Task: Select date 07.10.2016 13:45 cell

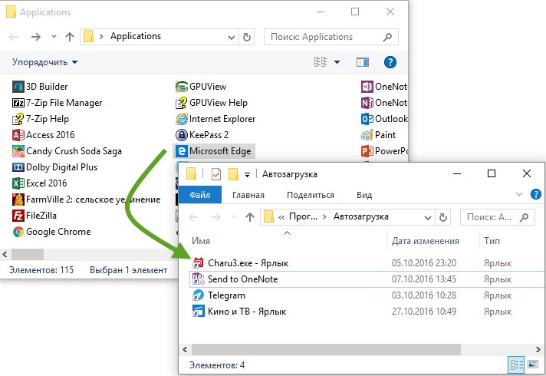Action: tap(424, 279)
